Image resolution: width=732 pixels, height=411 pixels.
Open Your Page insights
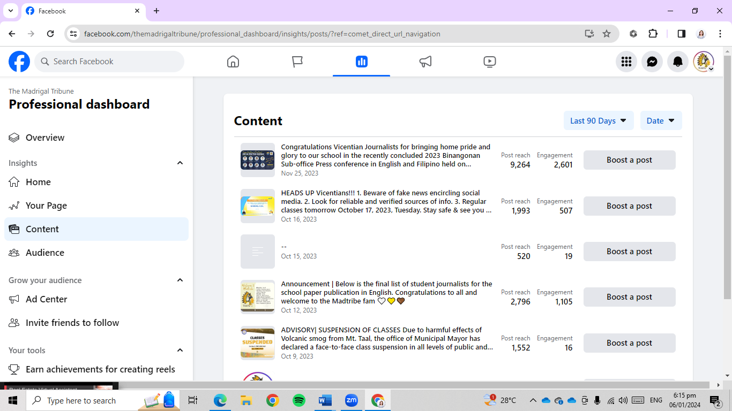tap(96, 205)
